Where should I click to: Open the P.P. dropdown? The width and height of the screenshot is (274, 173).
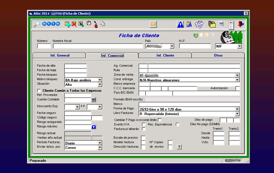100,107
